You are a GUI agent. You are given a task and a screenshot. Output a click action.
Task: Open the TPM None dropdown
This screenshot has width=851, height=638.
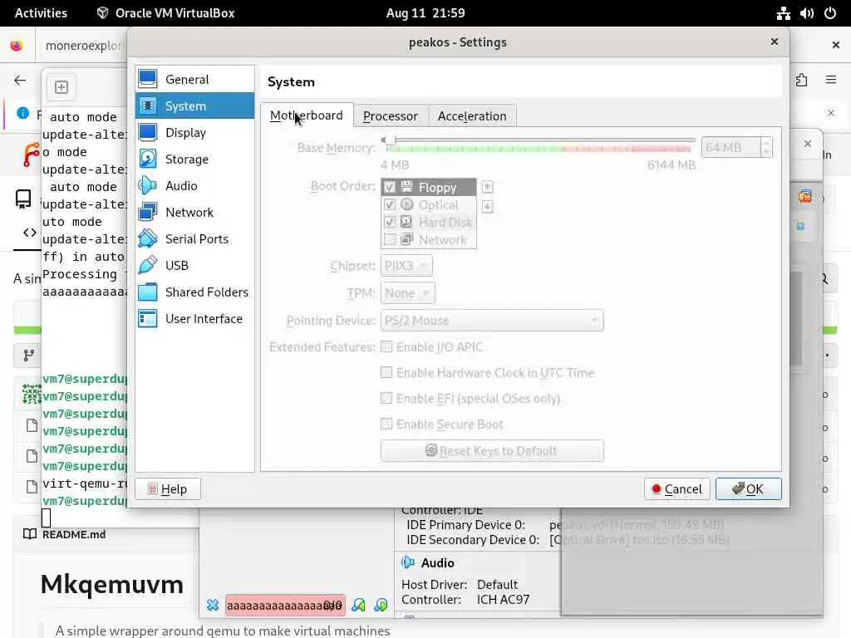click(407, 293)
